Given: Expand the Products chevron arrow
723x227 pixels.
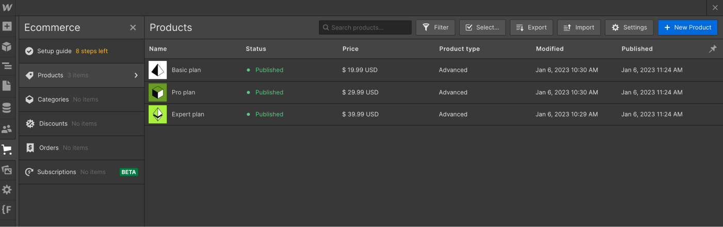Looking at the screenshot, I should 136,75.
